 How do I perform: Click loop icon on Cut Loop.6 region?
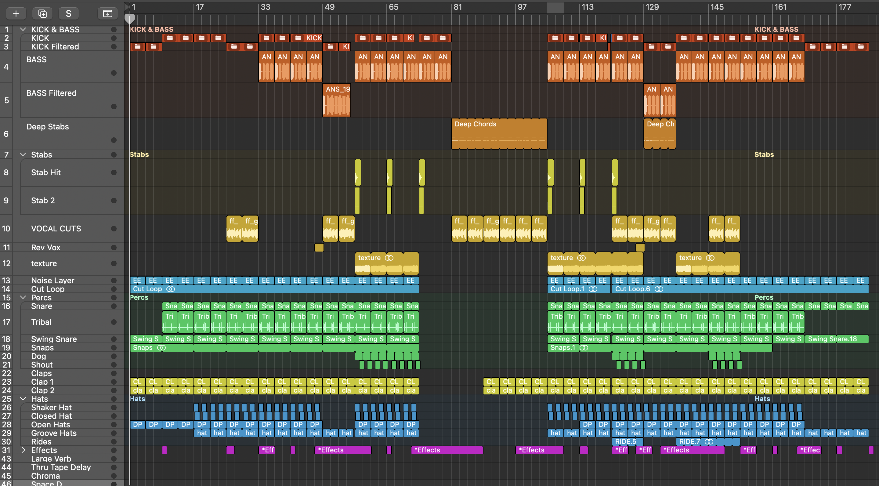point(659,289)
